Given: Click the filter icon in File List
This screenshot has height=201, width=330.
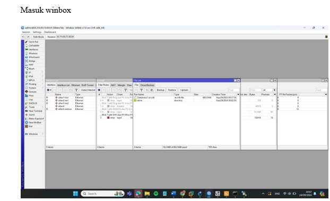Looking at the screenshot, I should 142,90.
